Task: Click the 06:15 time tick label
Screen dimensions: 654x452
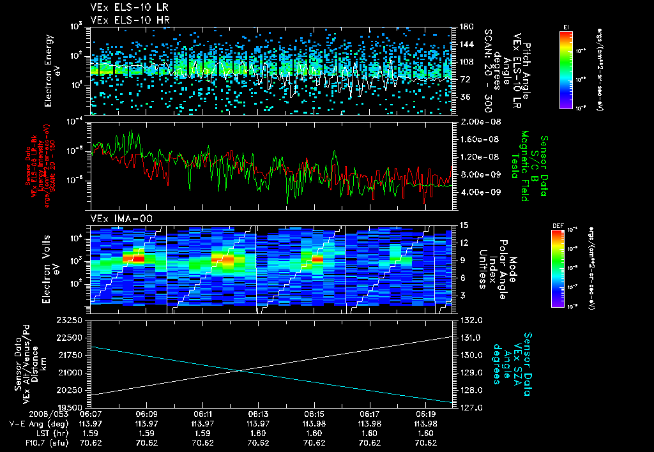Action: [x=314, y=414]
